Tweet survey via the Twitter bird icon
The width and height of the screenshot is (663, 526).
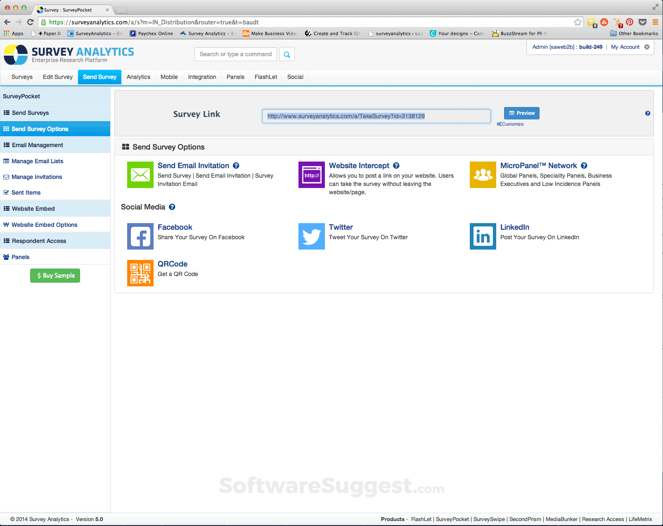tap(311, 236)
